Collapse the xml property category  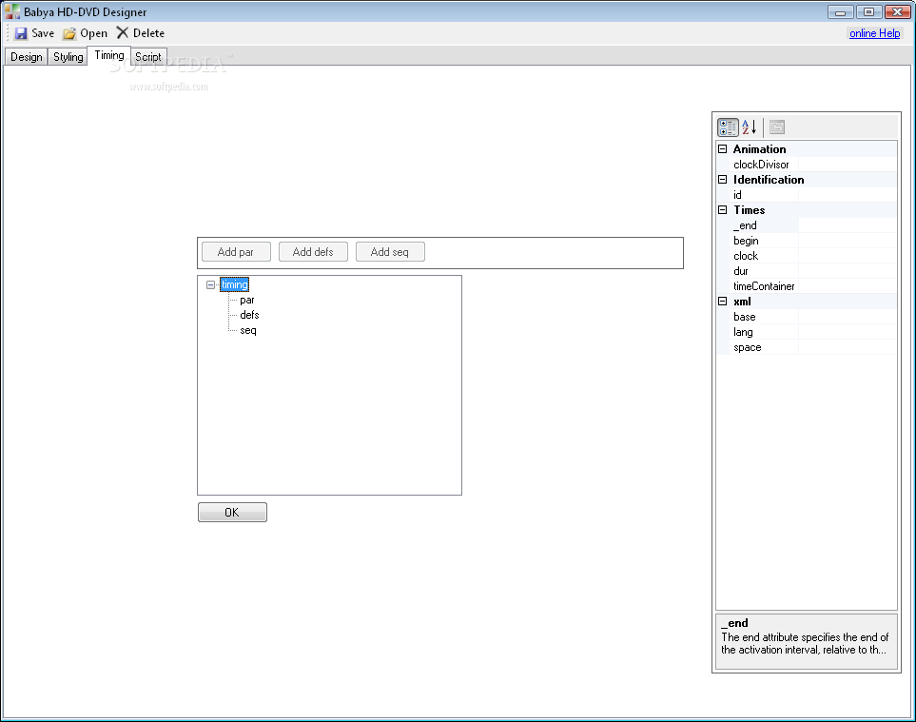tap(723, 302)
